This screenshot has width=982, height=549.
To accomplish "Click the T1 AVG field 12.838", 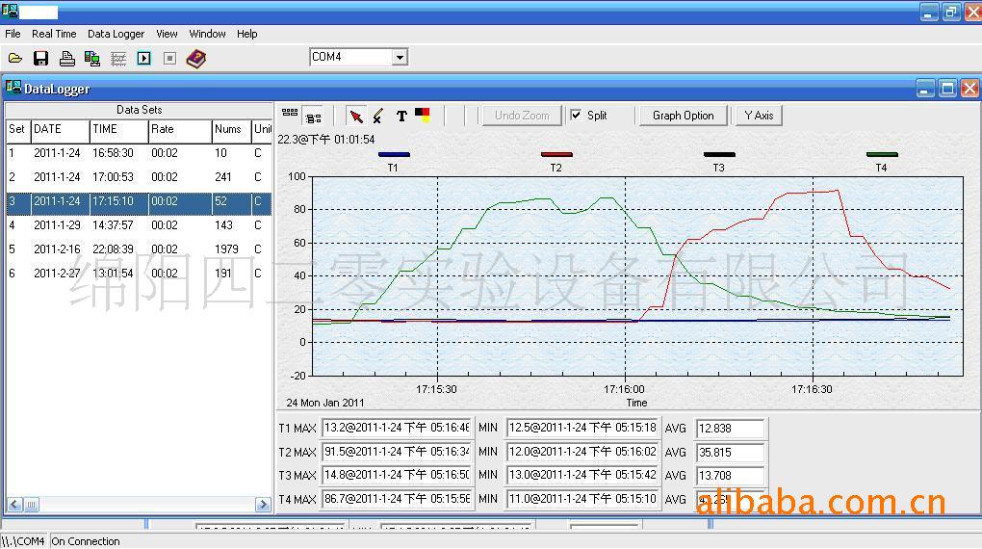I will pyautogui.click(x=730, y=429).
